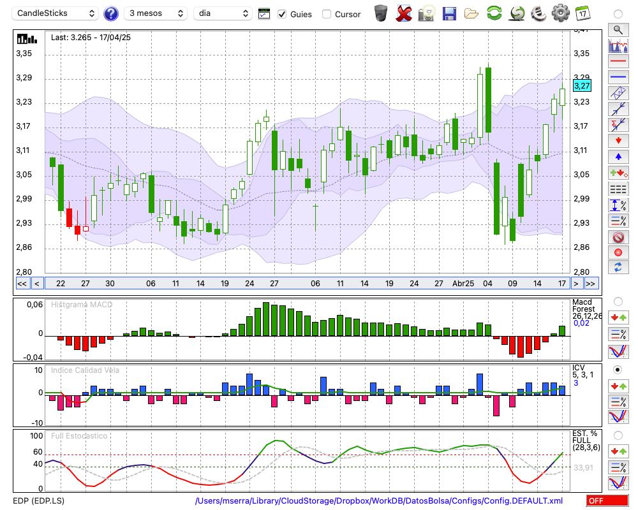Click the green dollar sign icon

[517, 13]
